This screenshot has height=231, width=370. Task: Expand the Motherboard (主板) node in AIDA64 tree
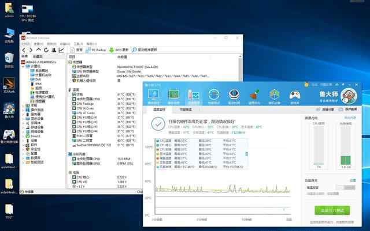(23, 105)
